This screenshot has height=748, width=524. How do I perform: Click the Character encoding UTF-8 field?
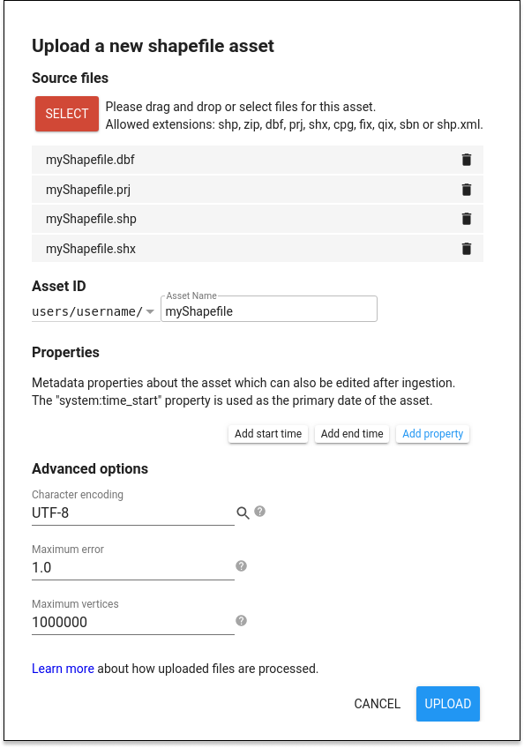coord(132,513)
